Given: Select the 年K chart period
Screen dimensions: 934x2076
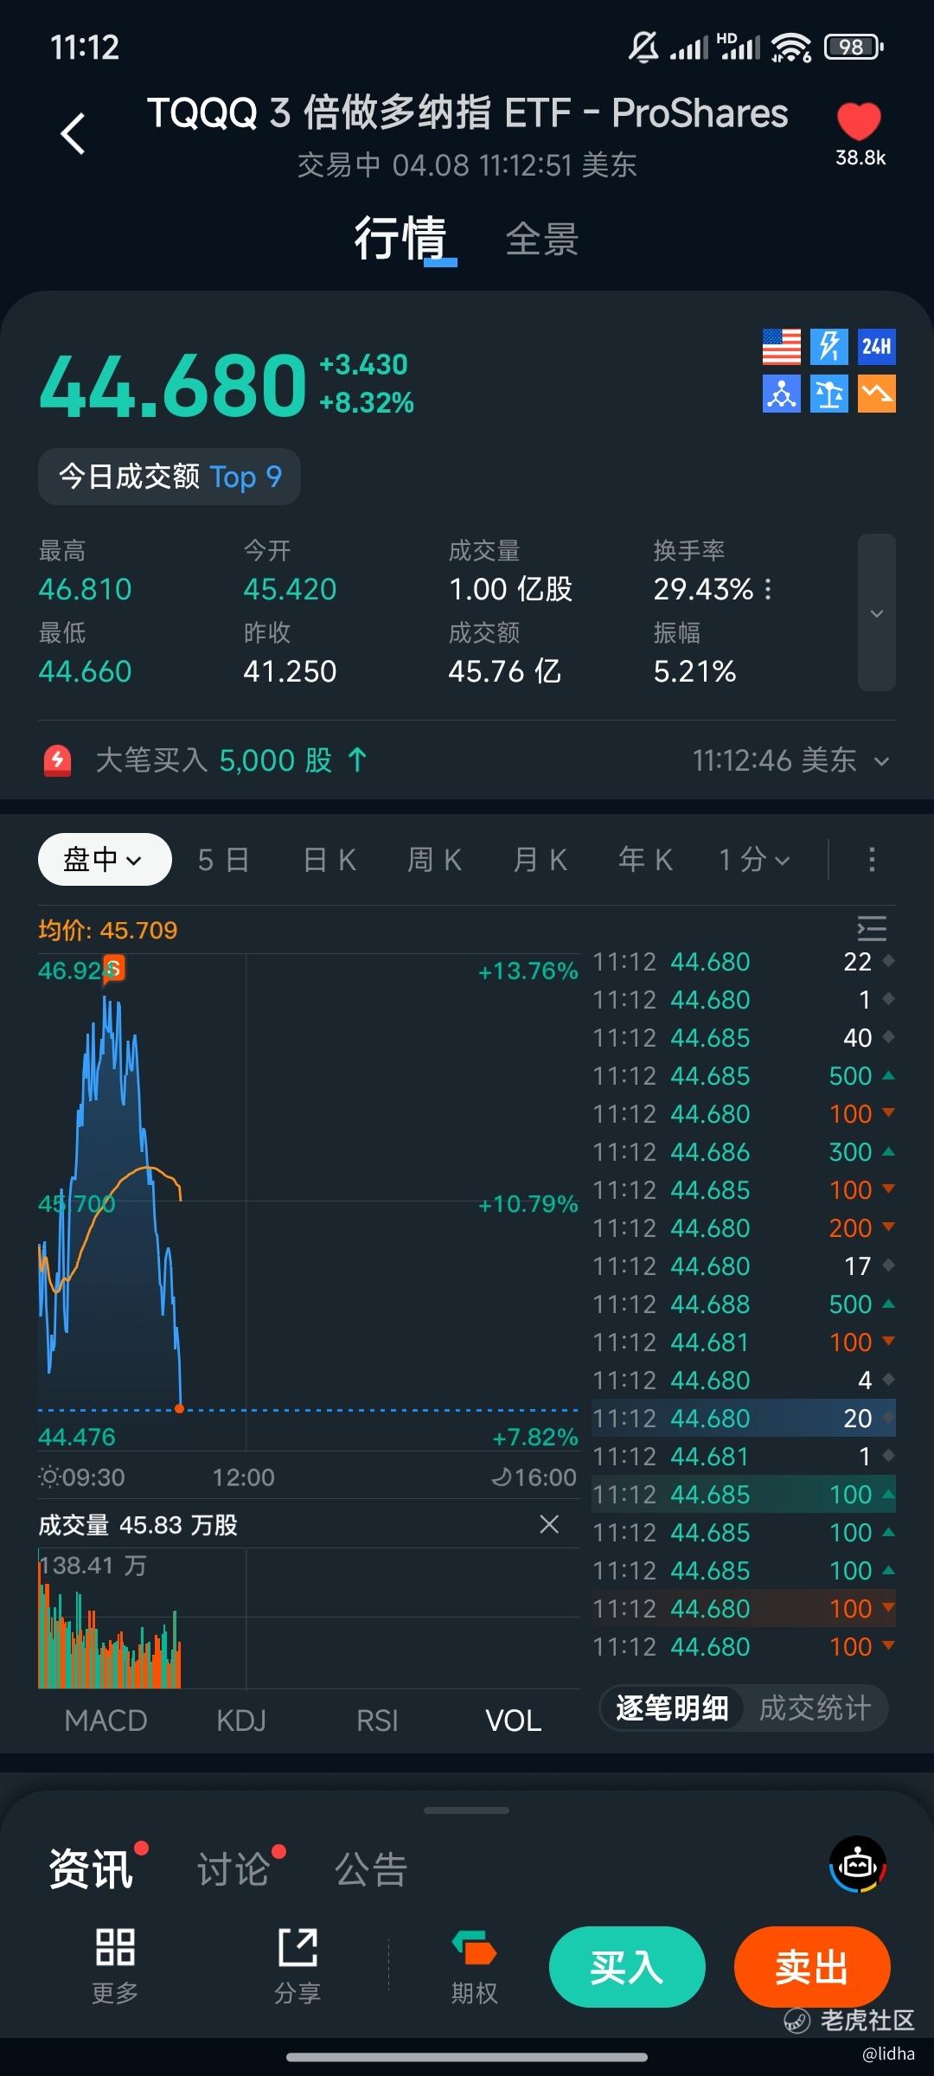Looking at the screenshot, I should pos(646,860).
